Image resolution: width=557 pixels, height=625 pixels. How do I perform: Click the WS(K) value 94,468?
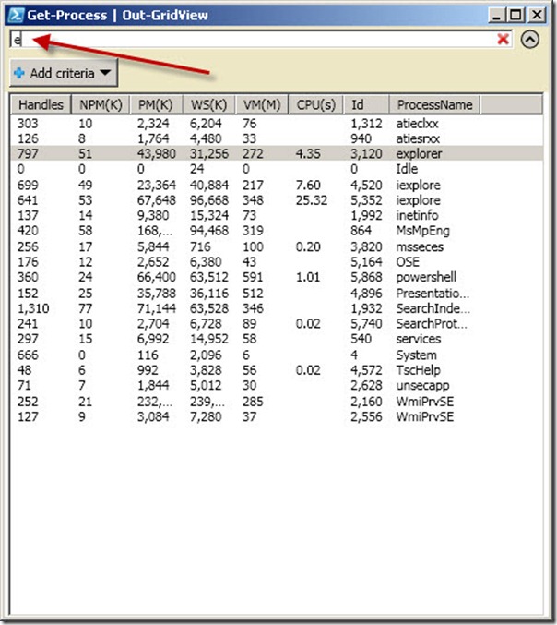[x=209, y=231]
